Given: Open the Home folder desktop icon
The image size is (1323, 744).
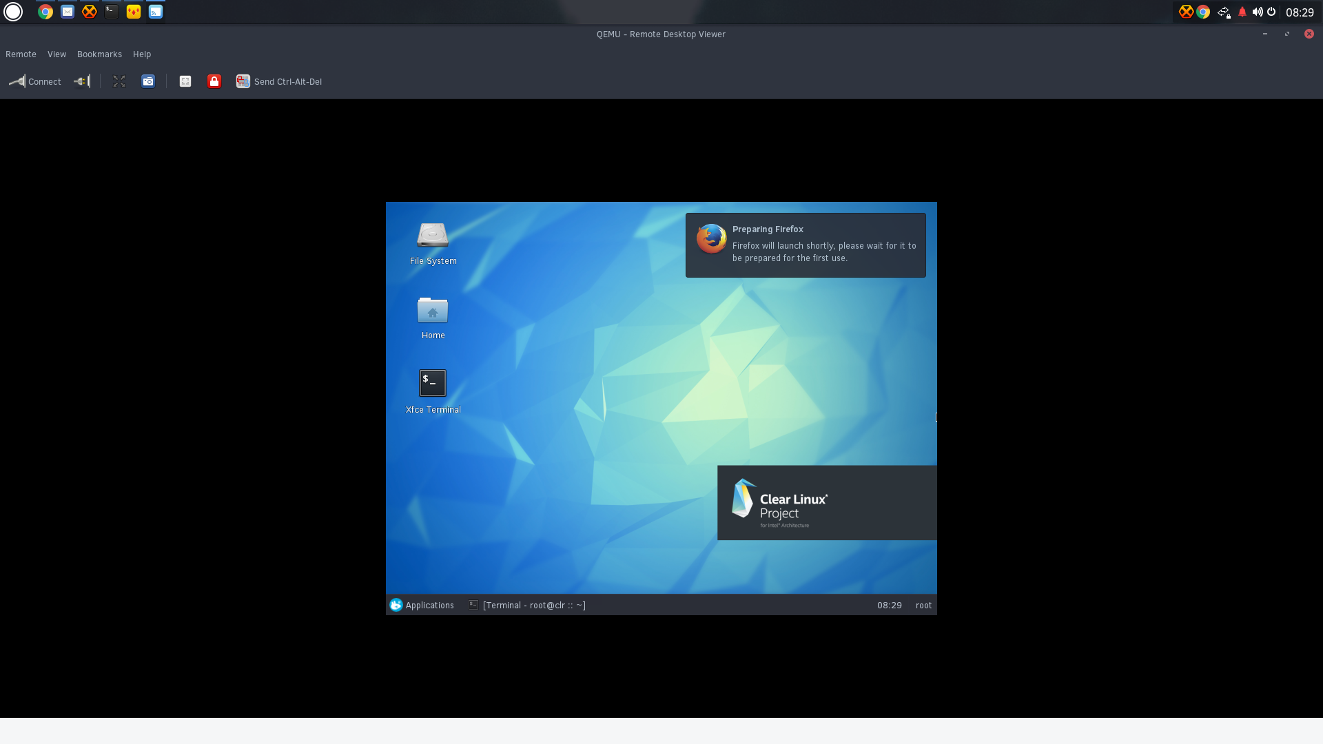Looking at the screenshot, I should [433, 318].
